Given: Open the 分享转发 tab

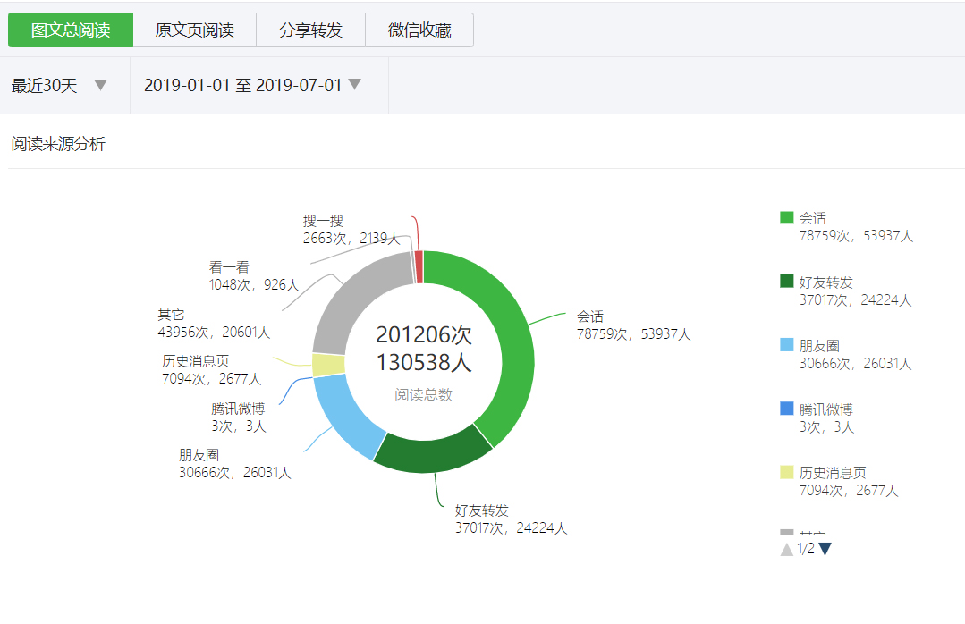Looking at the screenshot, I should tap(310, 30).
